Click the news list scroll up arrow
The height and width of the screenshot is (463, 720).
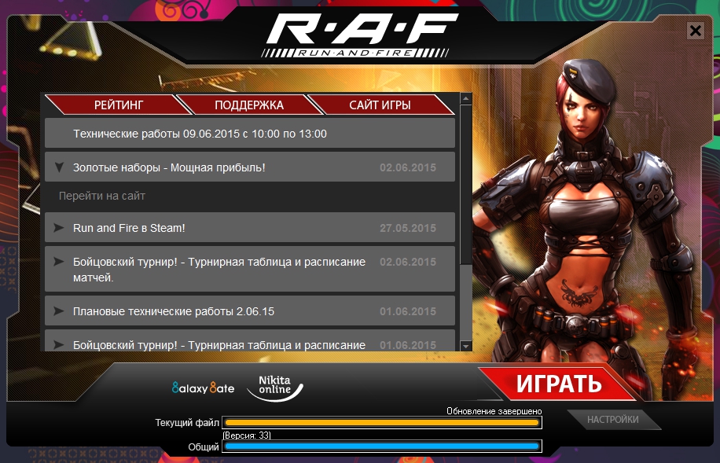[465, 98]
